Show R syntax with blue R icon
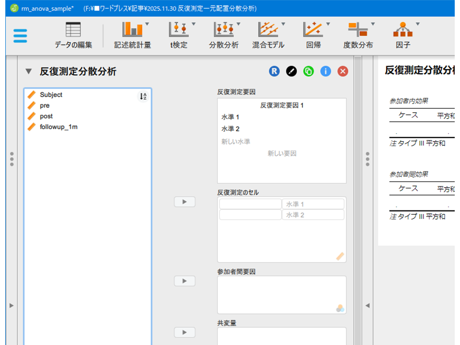The width and height of the screenshot is (460, 345). click(x=274, y=71)
